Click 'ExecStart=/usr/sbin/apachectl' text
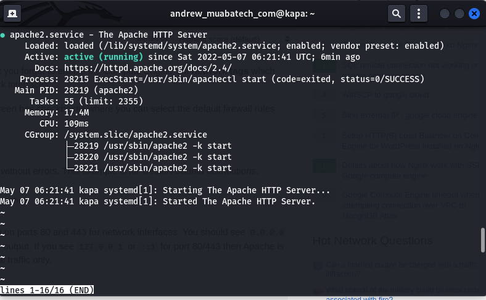Image resolution: width=486 pixels, height=300 pixels. point(165,80)
